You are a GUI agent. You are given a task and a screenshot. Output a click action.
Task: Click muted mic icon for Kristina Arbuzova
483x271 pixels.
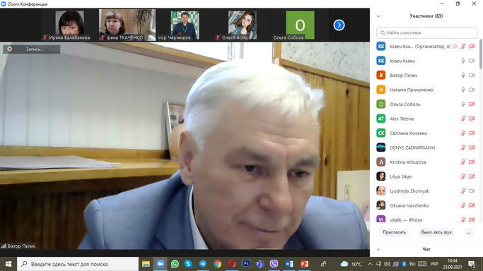(463, 162)
